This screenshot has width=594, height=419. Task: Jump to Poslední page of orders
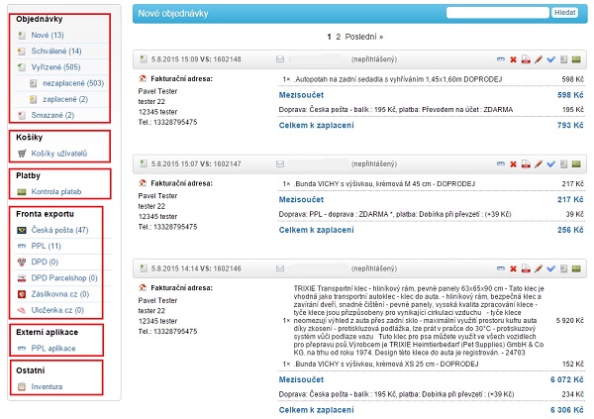coord(364,36)
